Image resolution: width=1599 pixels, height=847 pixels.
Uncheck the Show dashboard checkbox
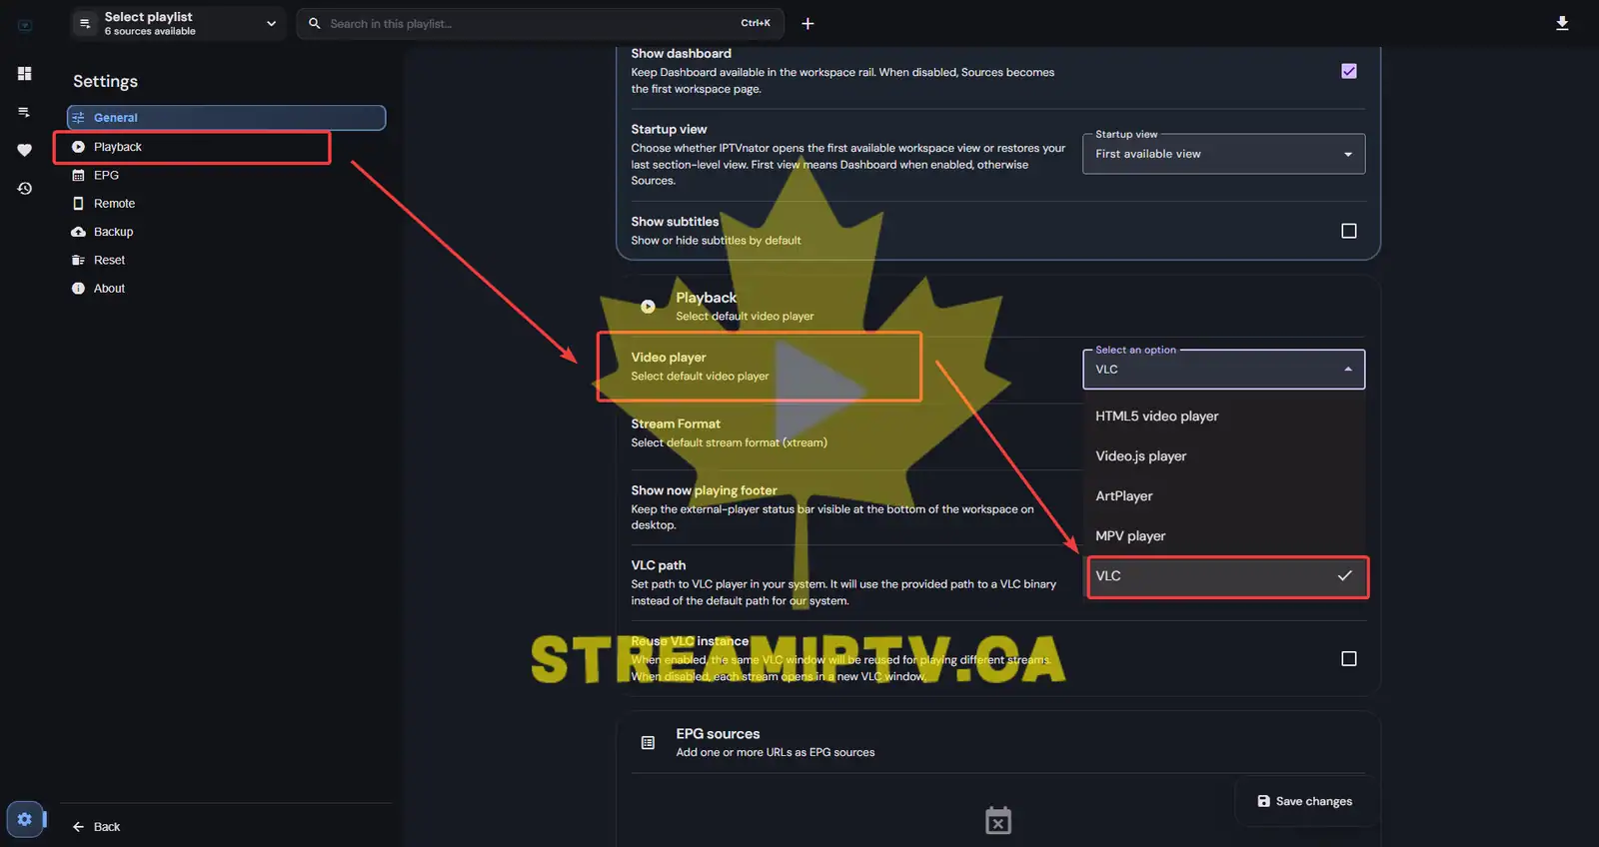click(1349, 71)
